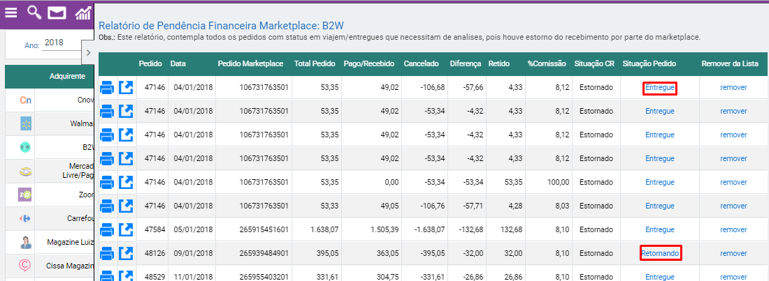769x281 pixels.
Task: Select the Walmart logo icon
Action: click(x=25, y=124)
